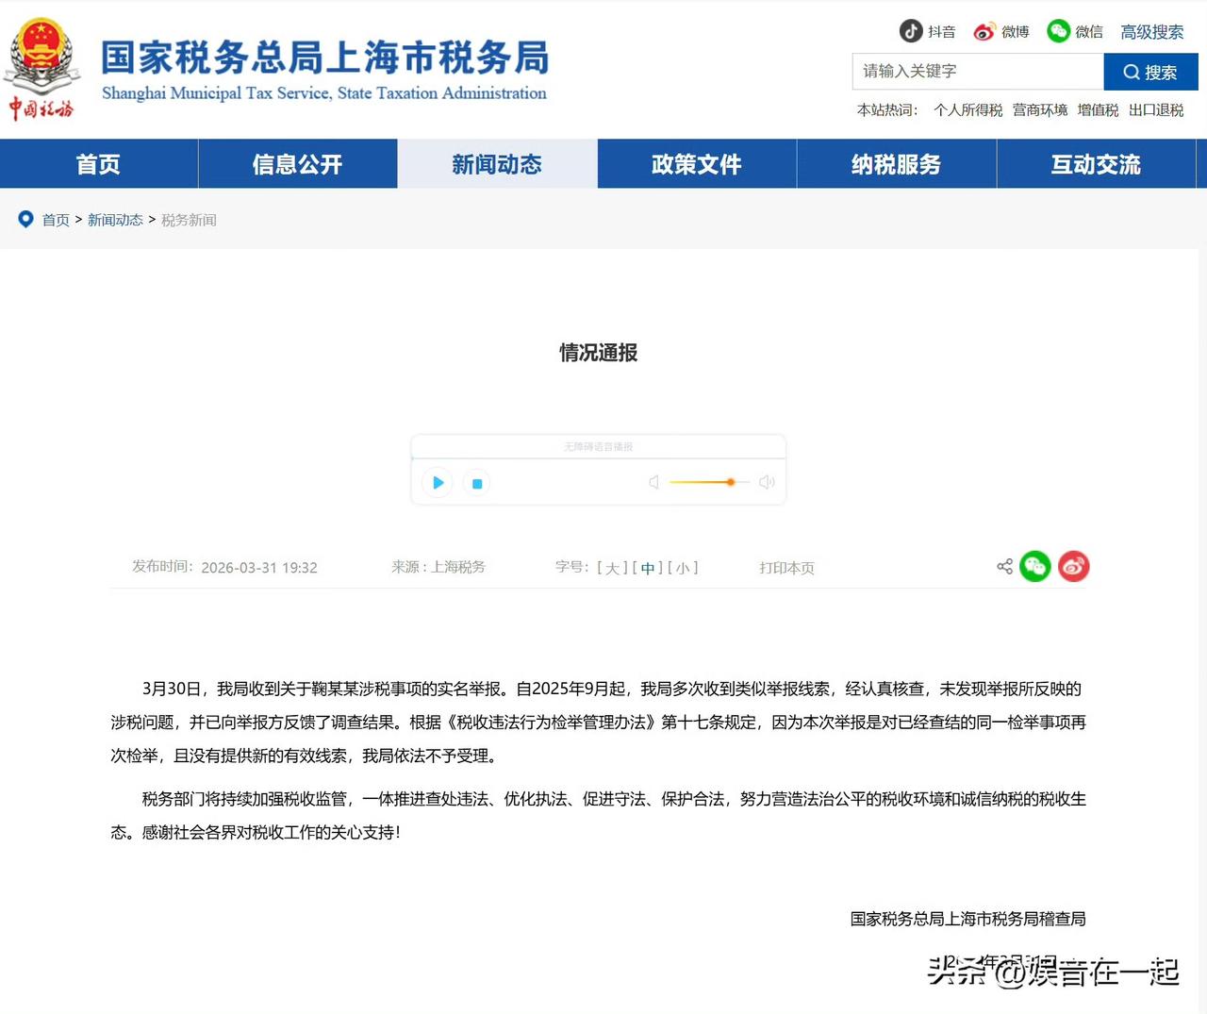Click the share network icon below the article

coord(1003,566)
